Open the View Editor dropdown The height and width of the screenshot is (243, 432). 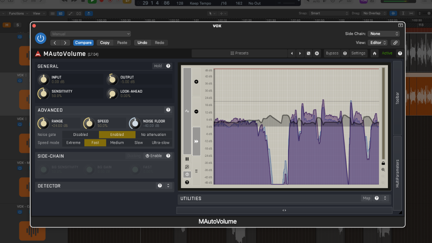(x=378, y=43)
